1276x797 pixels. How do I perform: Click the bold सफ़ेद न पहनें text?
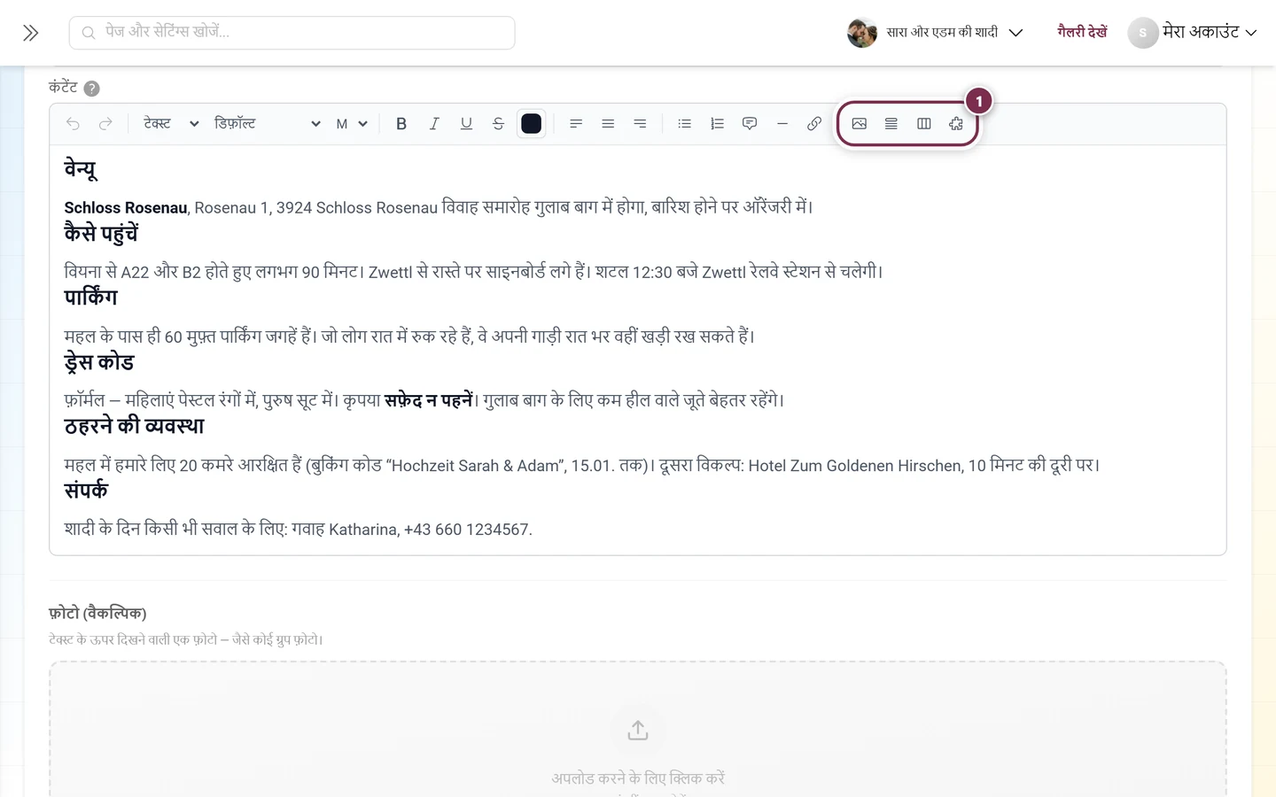tap(429, 400)
